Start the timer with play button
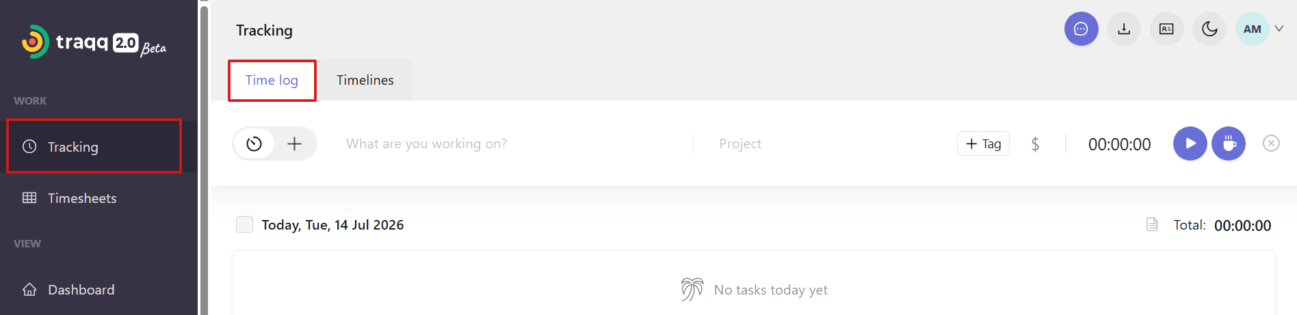The height and width of the screenshot is (315, 1297). tap(1190, 143)
